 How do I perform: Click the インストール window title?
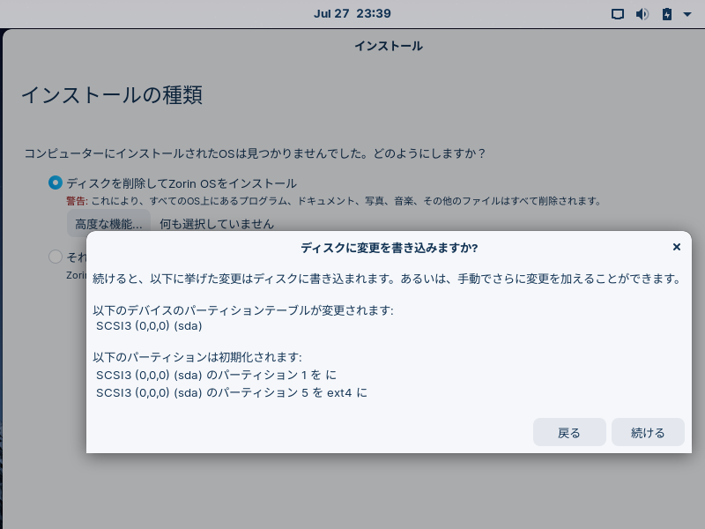389,46
